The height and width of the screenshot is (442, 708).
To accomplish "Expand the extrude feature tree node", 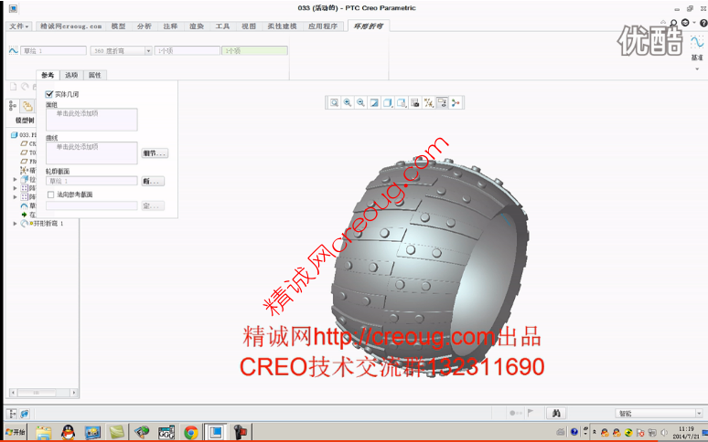I will 15,179.
